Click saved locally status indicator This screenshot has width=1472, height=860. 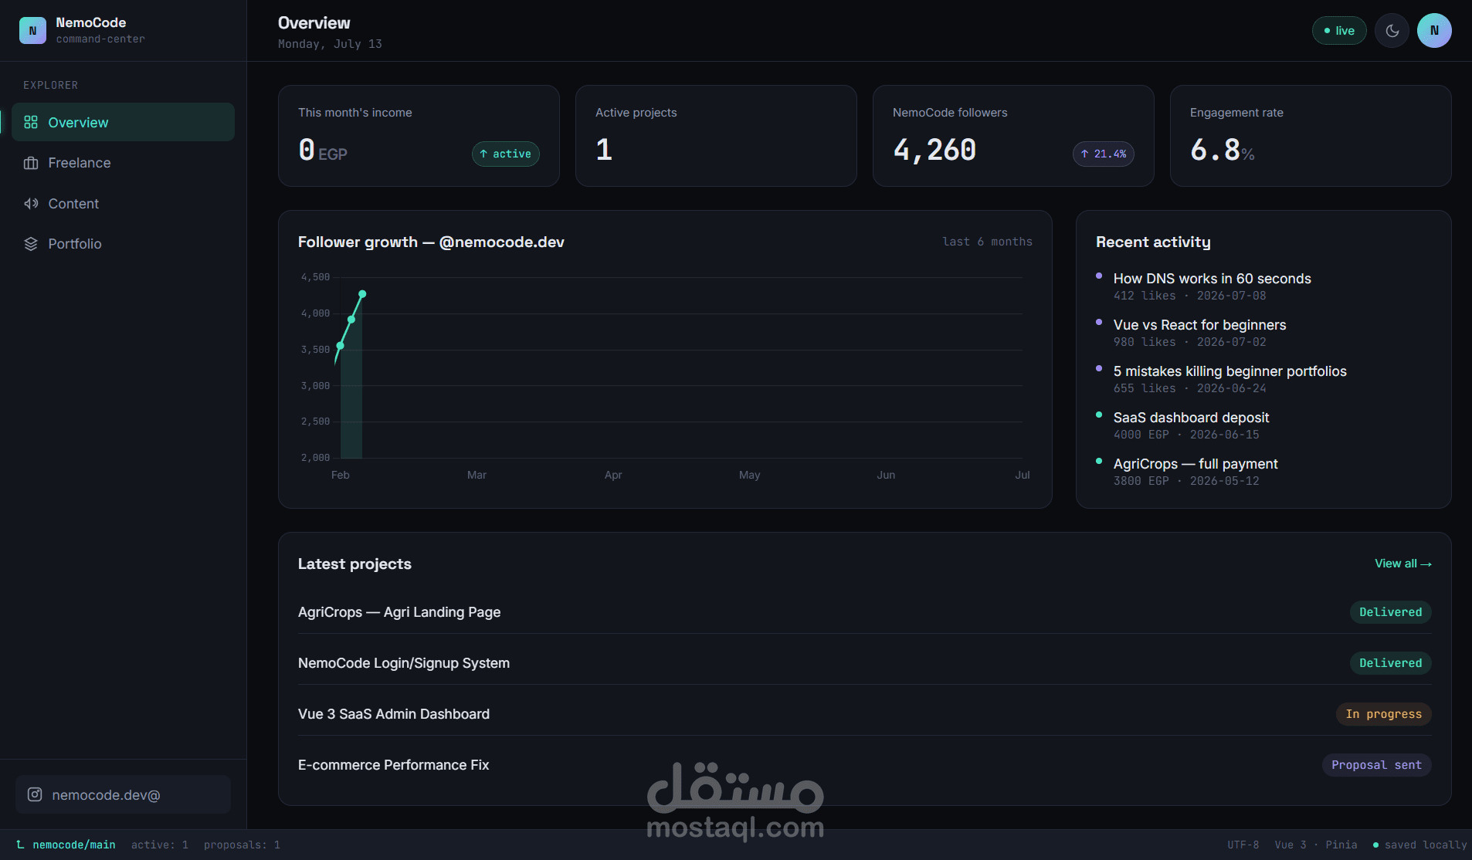(x=1419, y=845)
